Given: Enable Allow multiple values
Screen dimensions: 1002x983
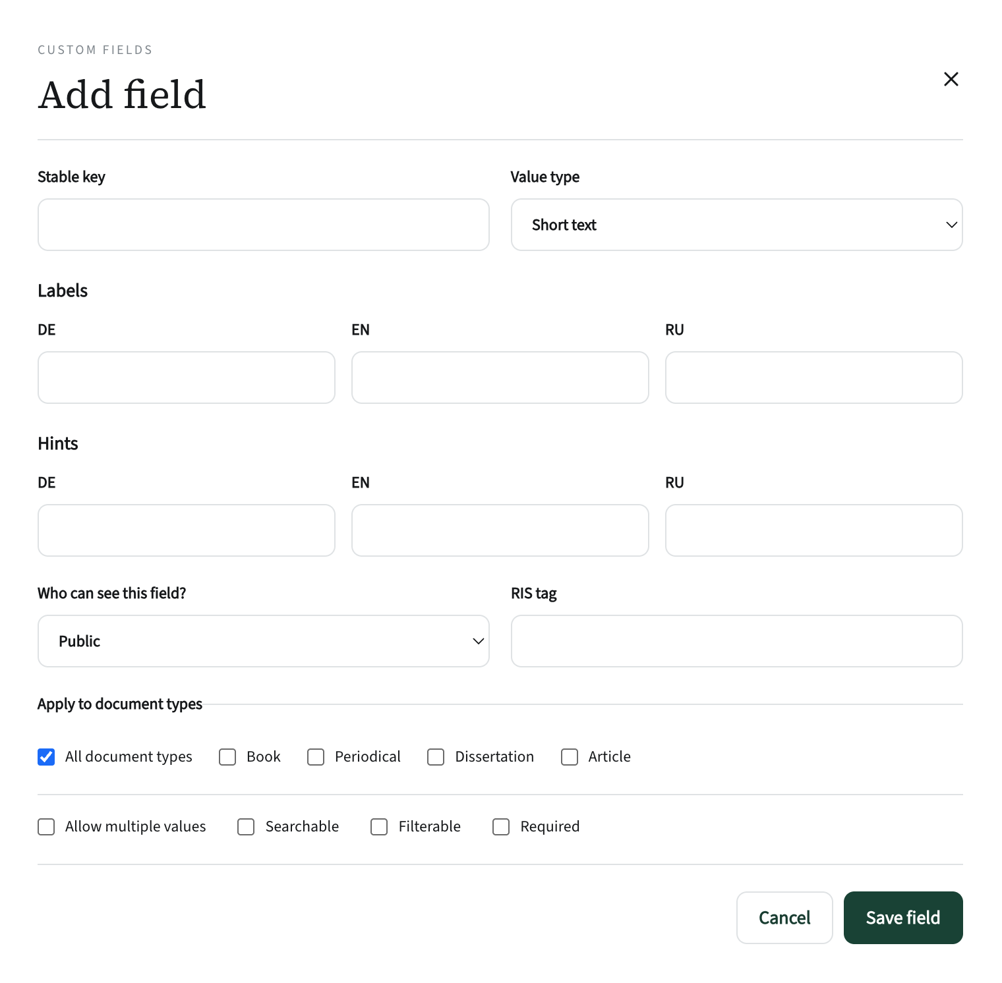Looking at the screenshot, I should point(46,827).
